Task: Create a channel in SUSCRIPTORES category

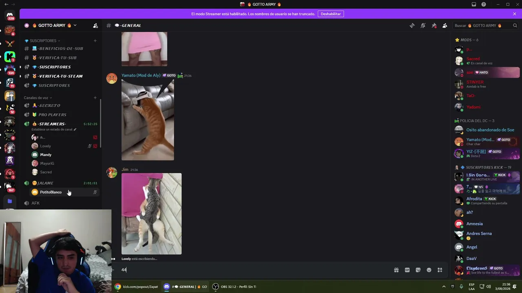Action: (95, 41)
